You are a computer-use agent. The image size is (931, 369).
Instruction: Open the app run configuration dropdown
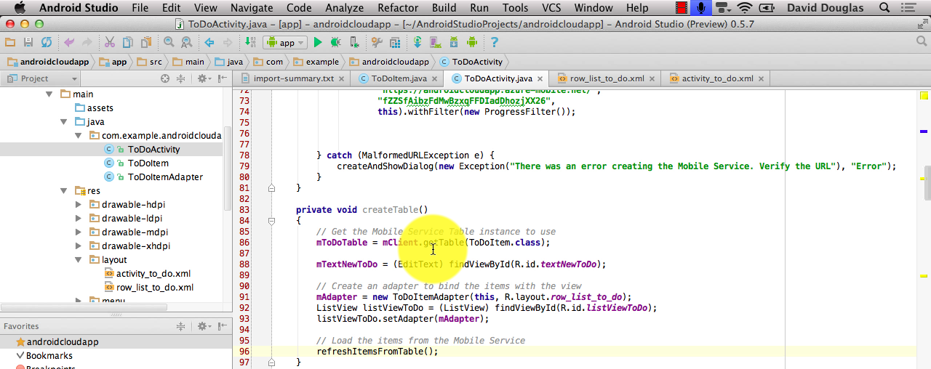click(x=284, y=43)
